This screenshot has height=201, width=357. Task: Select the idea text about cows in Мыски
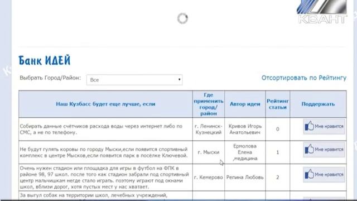(x=104, y=152)
